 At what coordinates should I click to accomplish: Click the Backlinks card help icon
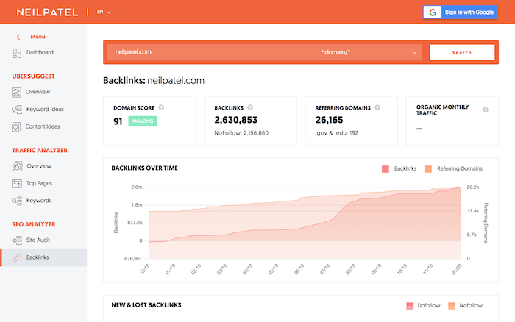250,107
